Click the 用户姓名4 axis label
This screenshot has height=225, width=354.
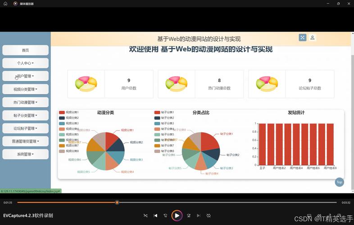point(296,168)
